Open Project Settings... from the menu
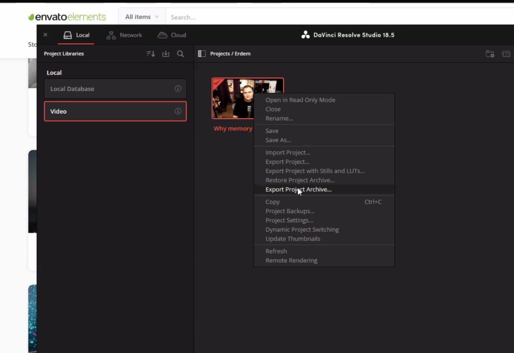The image size is (514, 353). (325, 220)
